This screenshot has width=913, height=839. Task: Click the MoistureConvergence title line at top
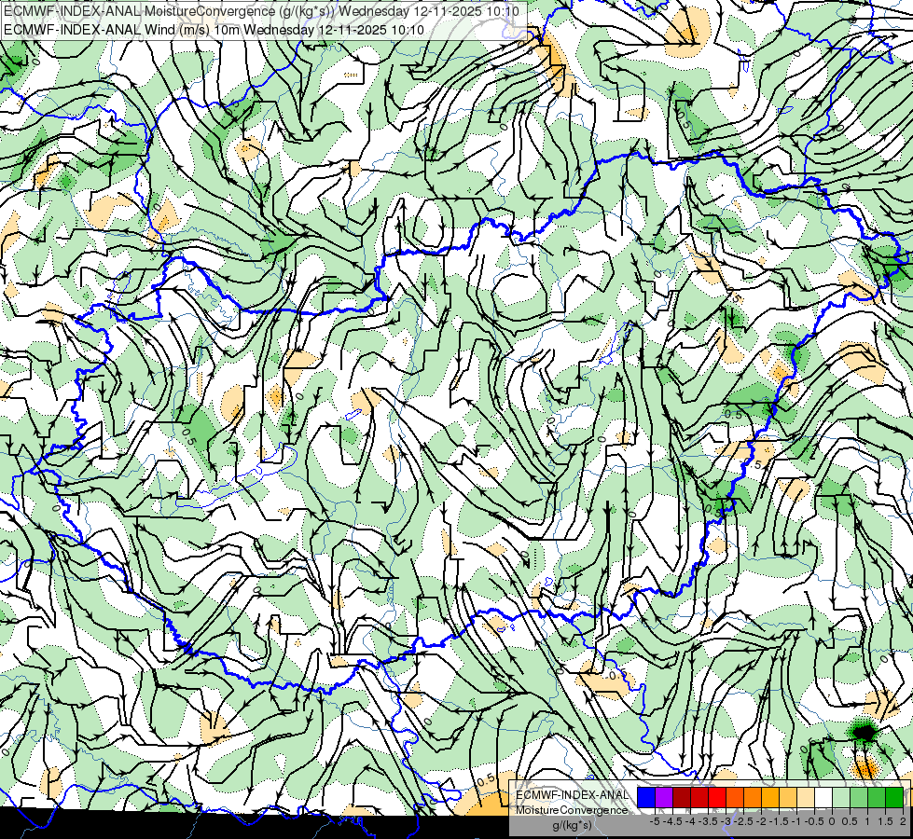(262, 11)
